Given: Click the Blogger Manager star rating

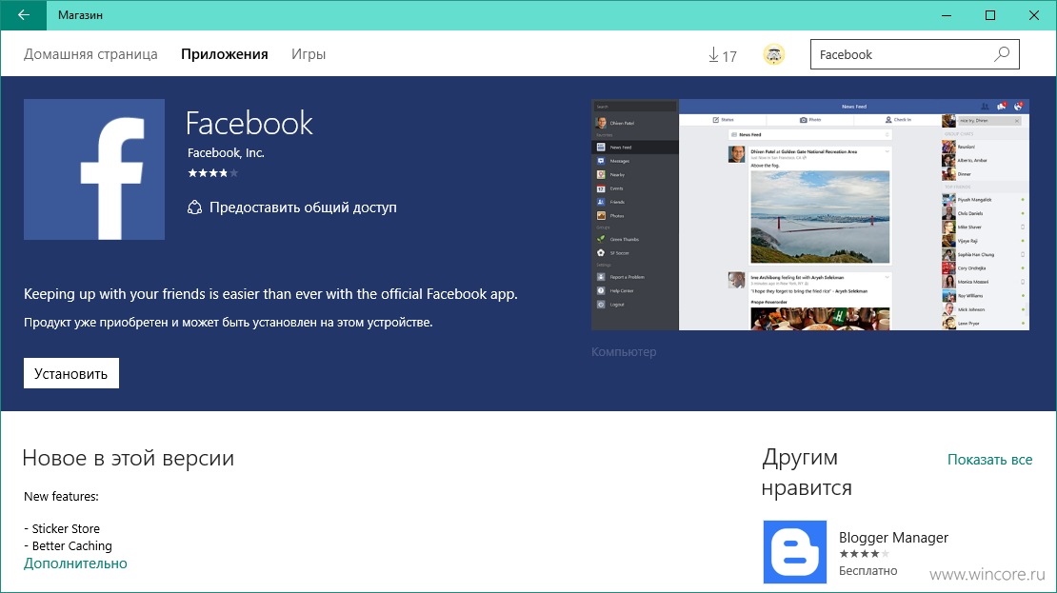Looking at the screenshot, I should 865,554.
